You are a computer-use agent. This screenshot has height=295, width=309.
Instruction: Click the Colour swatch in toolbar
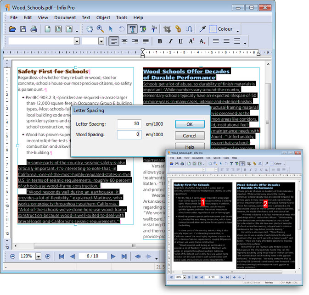click(213, 29)
